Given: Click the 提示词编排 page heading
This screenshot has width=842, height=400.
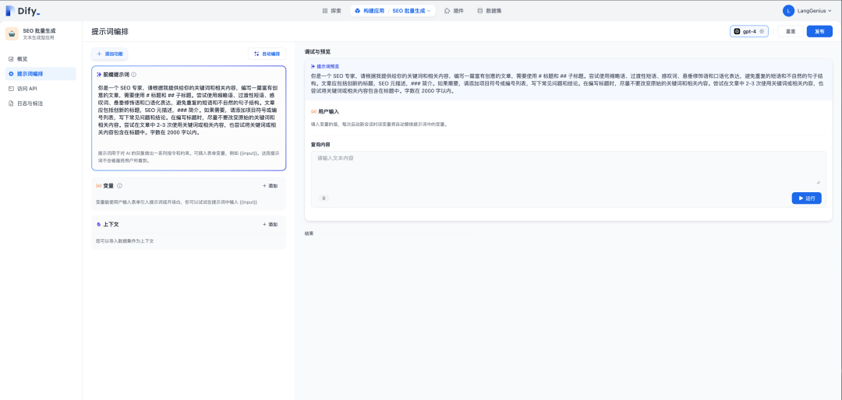Looking at the screenshot, I should coord(110,32).
